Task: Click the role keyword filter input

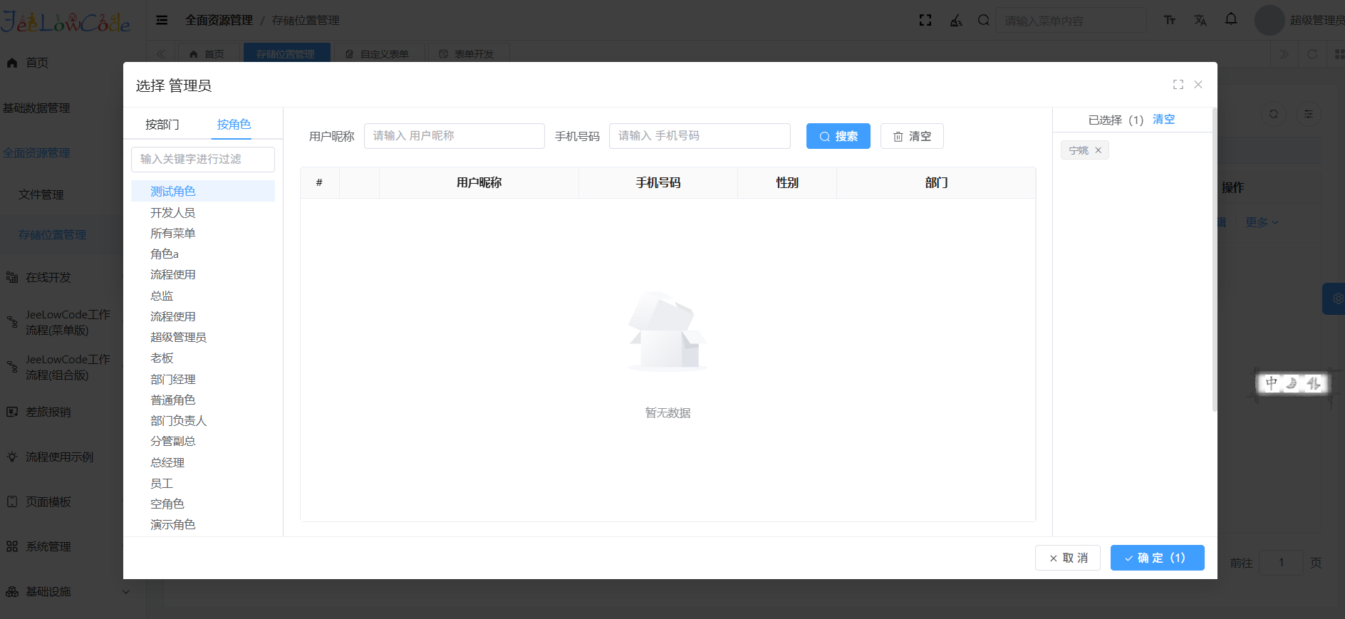Action: tap(202, 160)
